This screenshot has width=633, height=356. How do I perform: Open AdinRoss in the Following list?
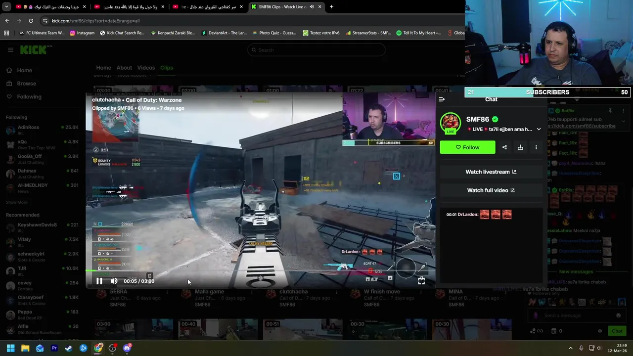42,130
